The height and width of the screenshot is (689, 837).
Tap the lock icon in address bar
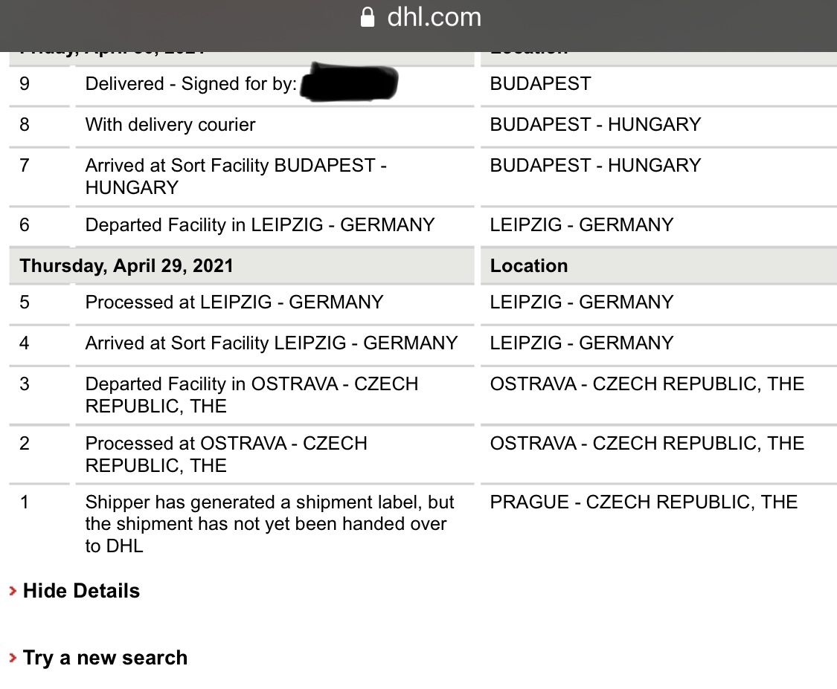coord(368,17)
